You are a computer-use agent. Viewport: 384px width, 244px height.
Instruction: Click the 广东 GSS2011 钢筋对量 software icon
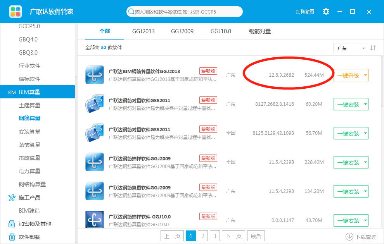click(95, 104)
